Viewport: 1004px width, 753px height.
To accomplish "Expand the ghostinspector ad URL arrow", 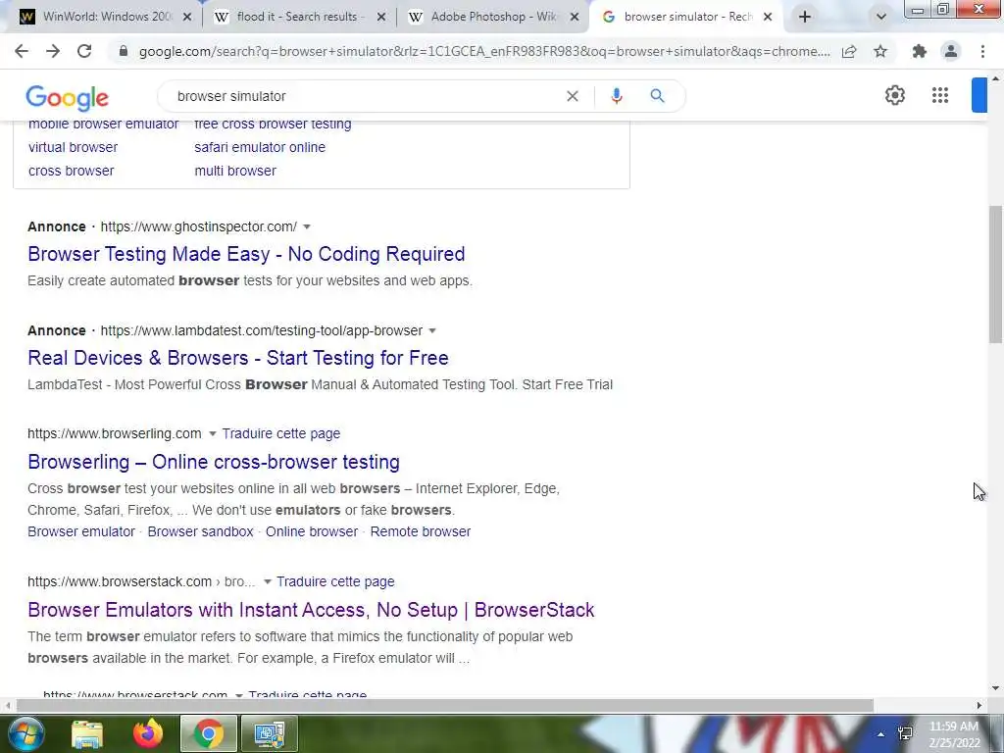I will coord(307,226).
